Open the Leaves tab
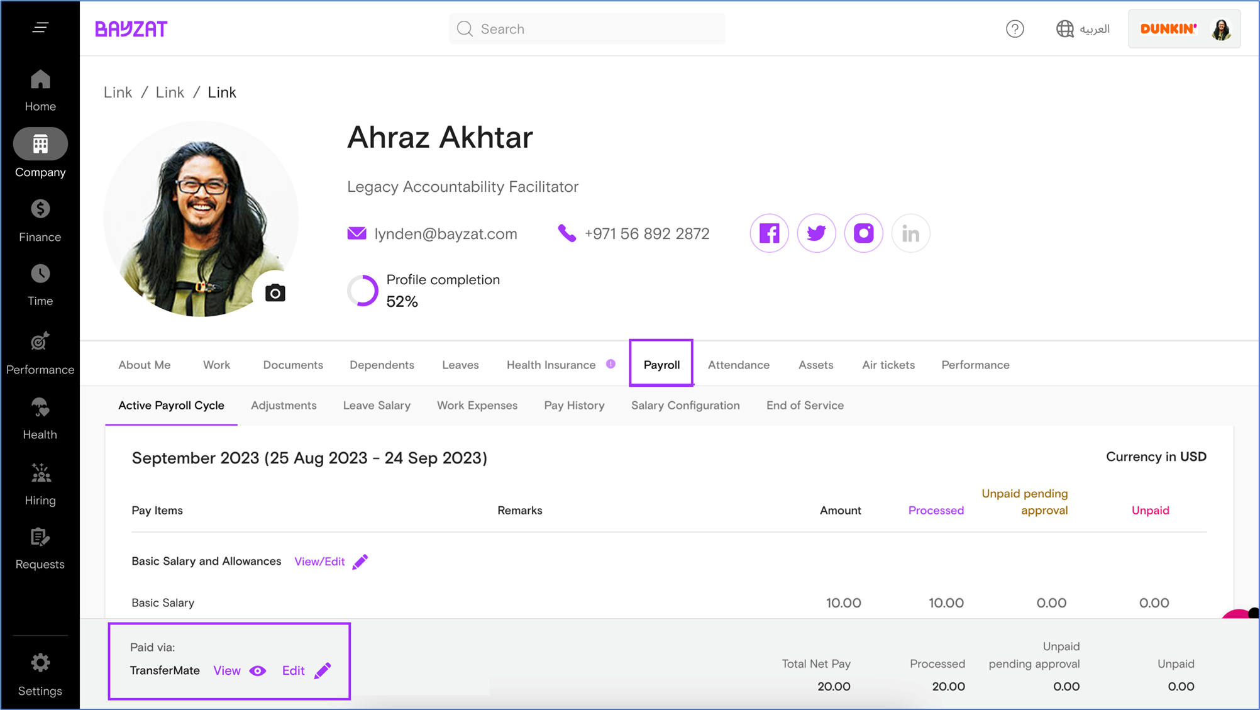 pyautogui.click(x=460, y=365)
